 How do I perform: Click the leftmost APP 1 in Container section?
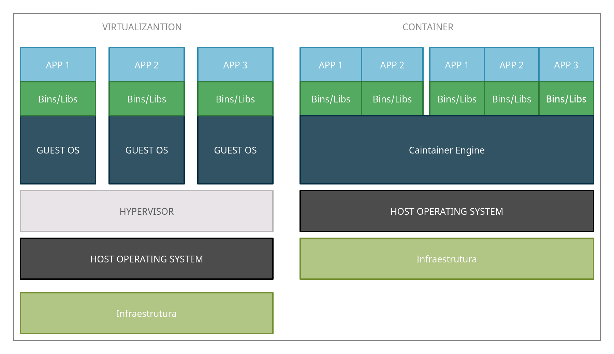point(331,65)
